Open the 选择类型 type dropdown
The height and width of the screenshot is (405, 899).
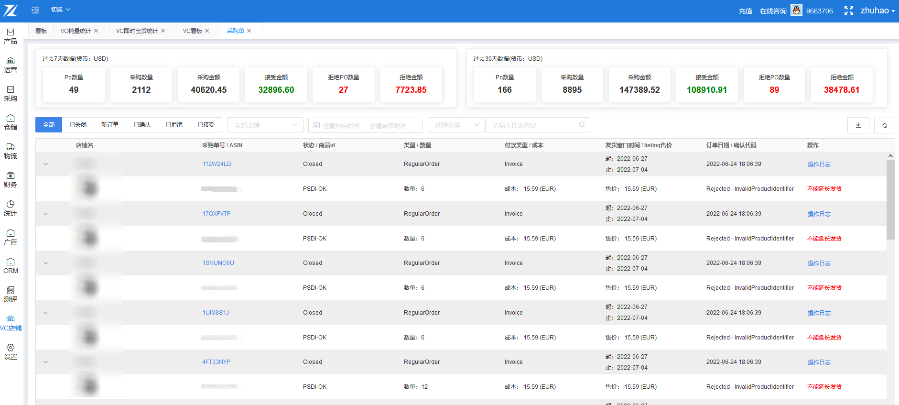click(456, 125)
